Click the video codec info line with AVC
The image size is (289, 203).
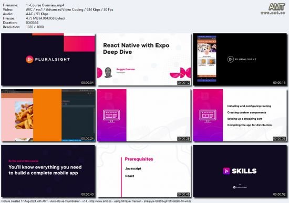click(x=70, y=9)
